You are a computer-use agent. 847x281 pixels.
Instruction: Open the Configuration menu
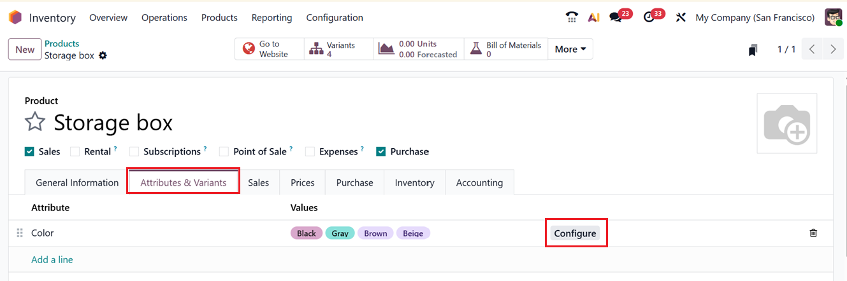click(335, 18)
